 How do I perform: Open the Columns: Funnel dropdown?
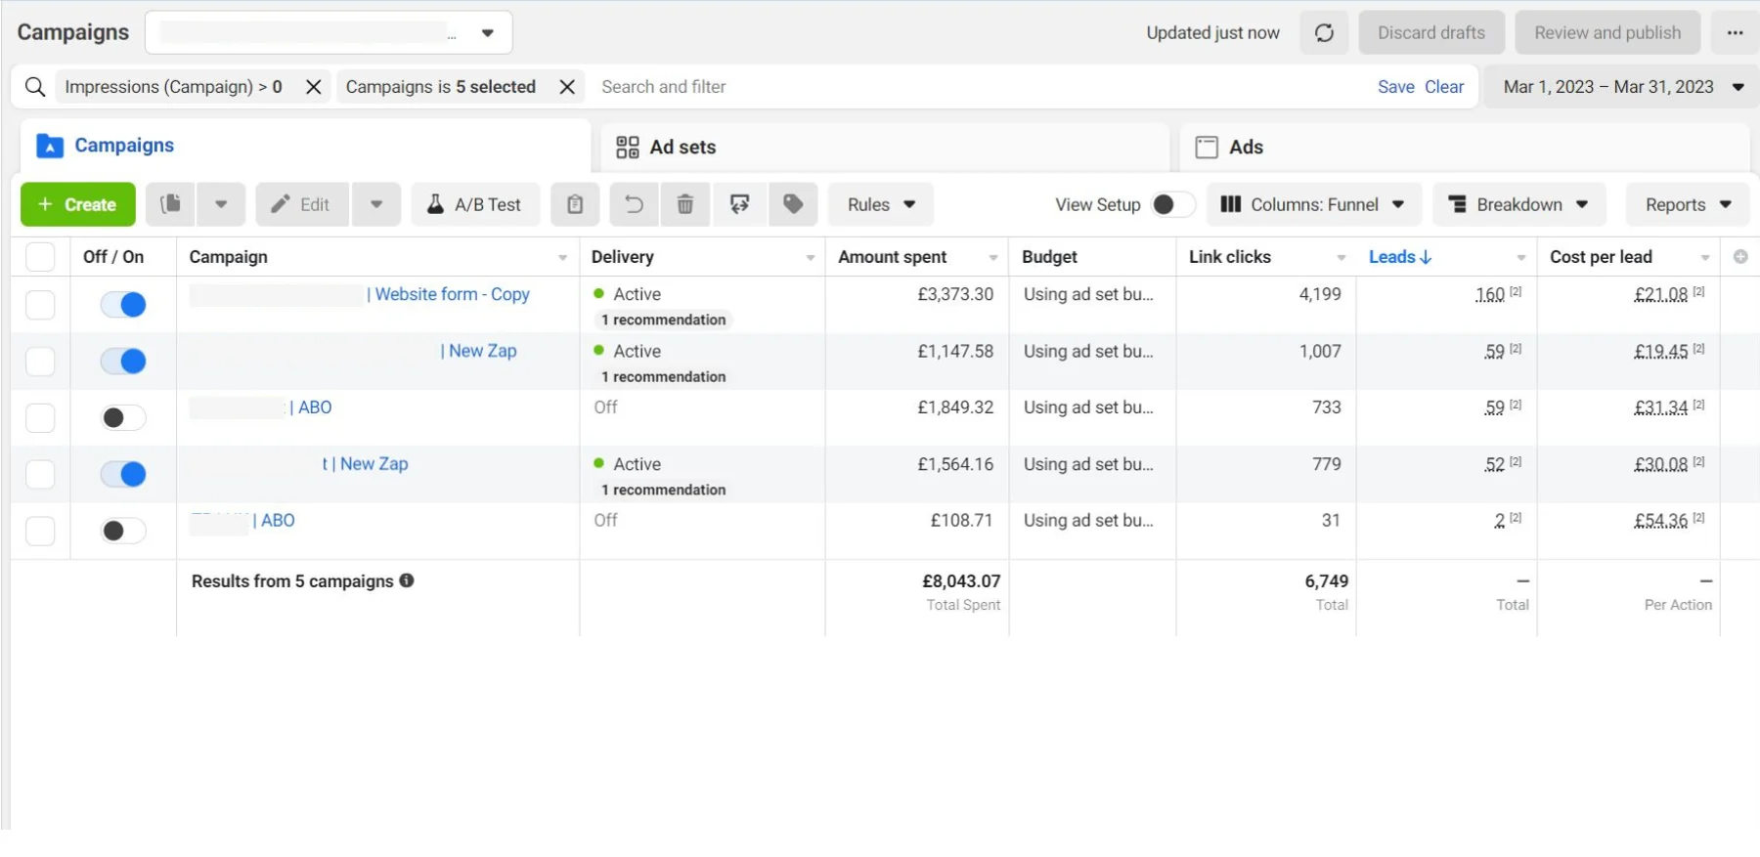click(x=1313, y=204)
